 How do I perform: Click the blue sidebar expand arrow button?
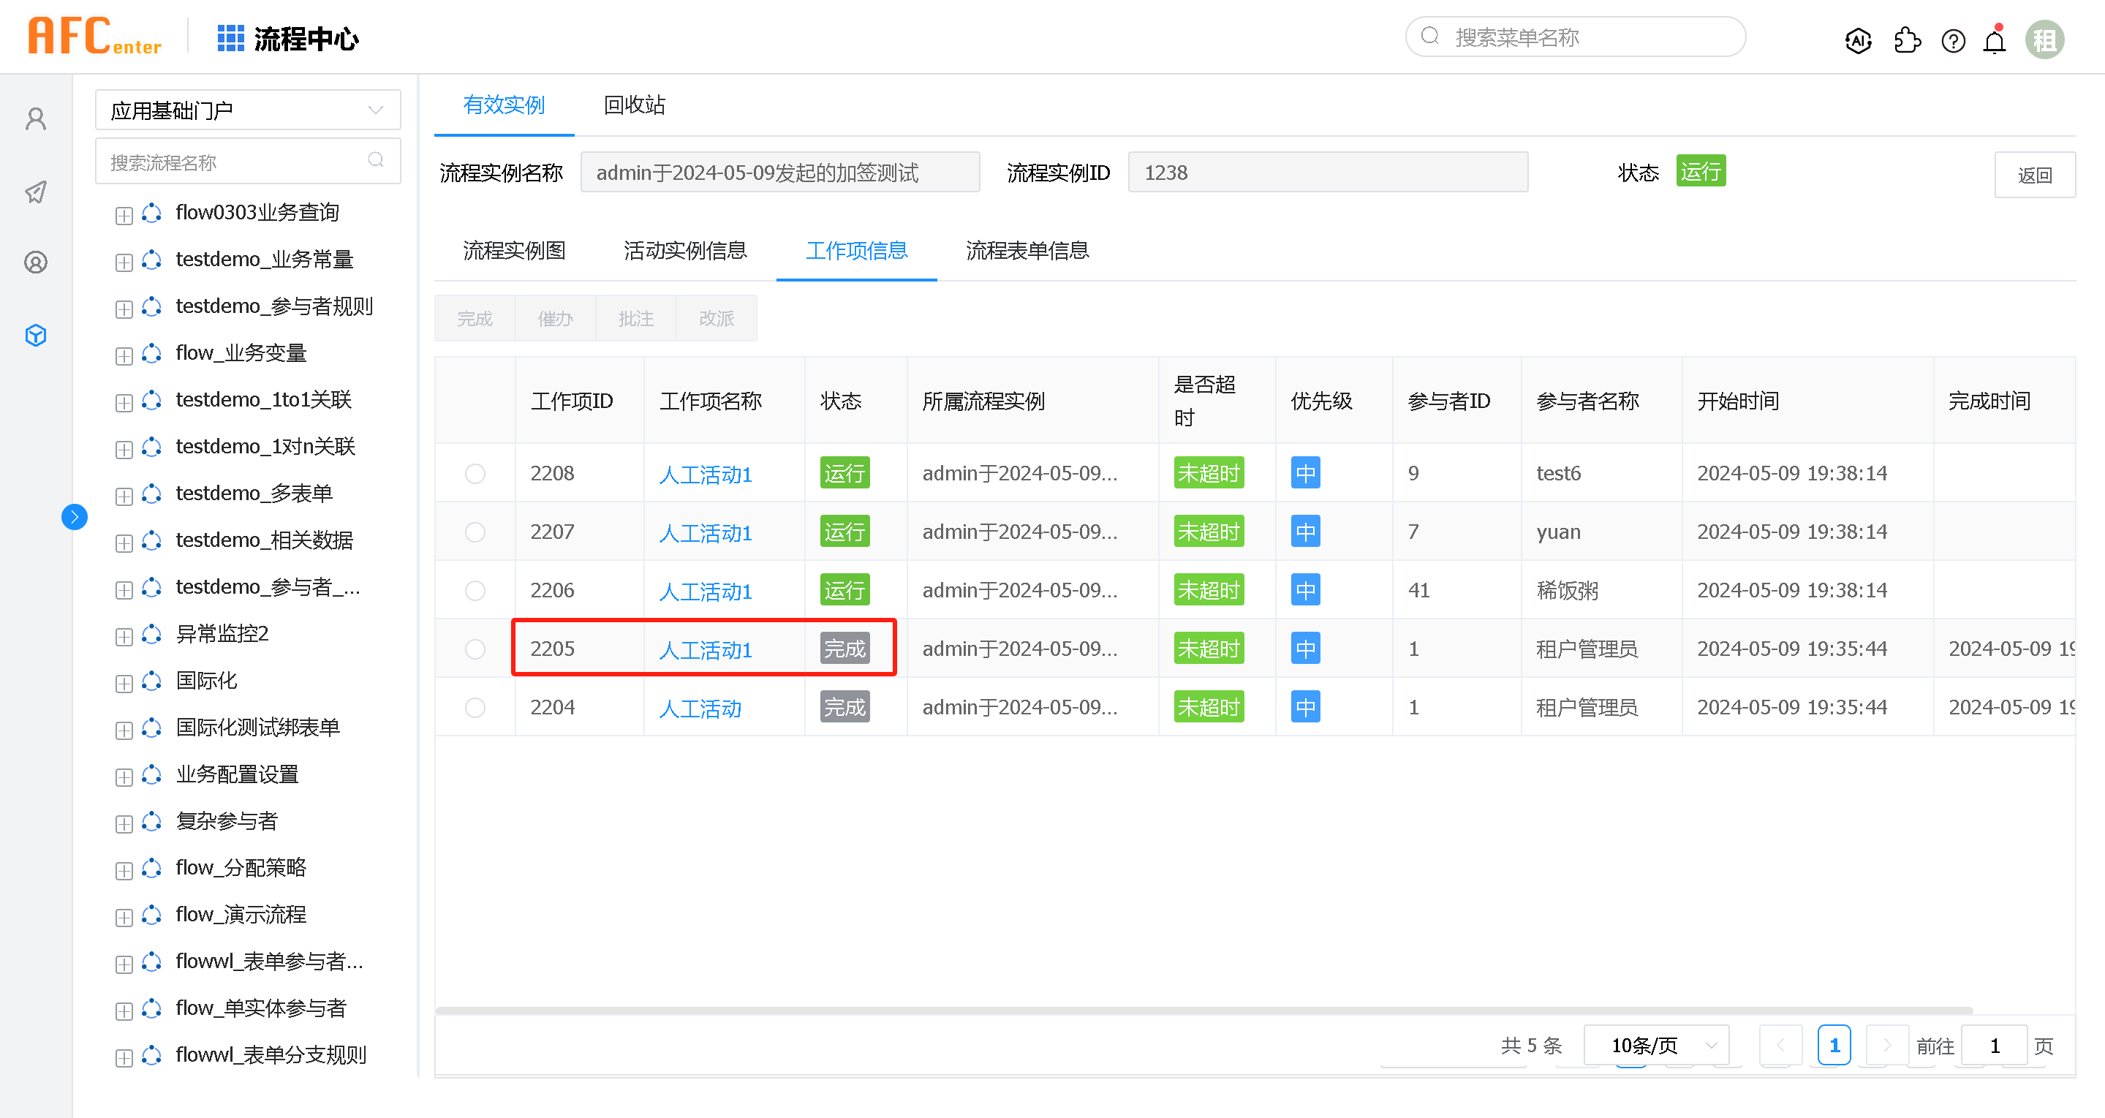pyautogui.click(x=75, y=516)
